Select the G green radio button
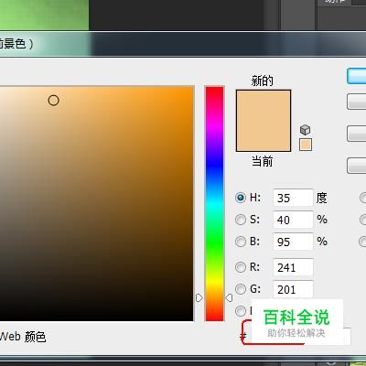Viewport: 366px width, 366px height. 241,289
